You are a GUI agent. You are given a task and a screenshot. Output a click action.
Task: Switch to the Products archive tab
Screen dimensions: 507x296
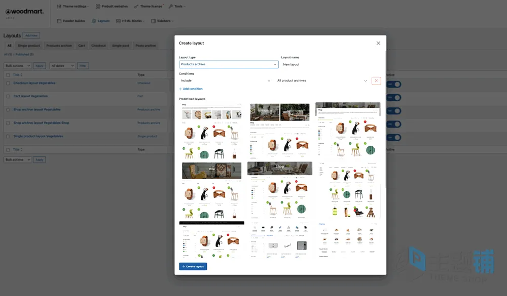(x=59, y=46)
